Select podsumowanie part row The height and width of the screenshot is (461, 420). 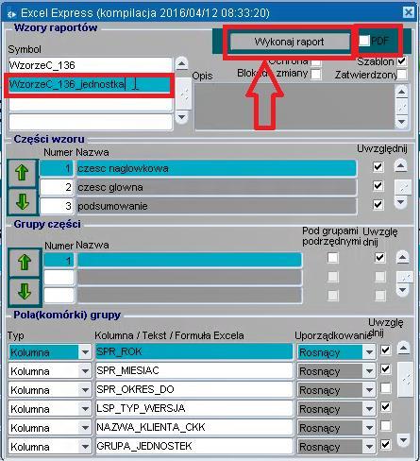(216, 206)
